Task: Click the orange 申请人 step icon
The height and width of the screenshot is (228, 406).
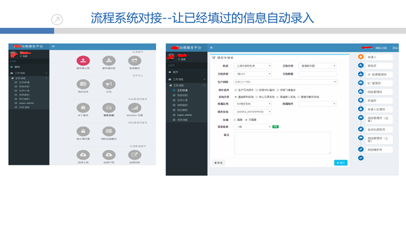Action: coord(361,56)
